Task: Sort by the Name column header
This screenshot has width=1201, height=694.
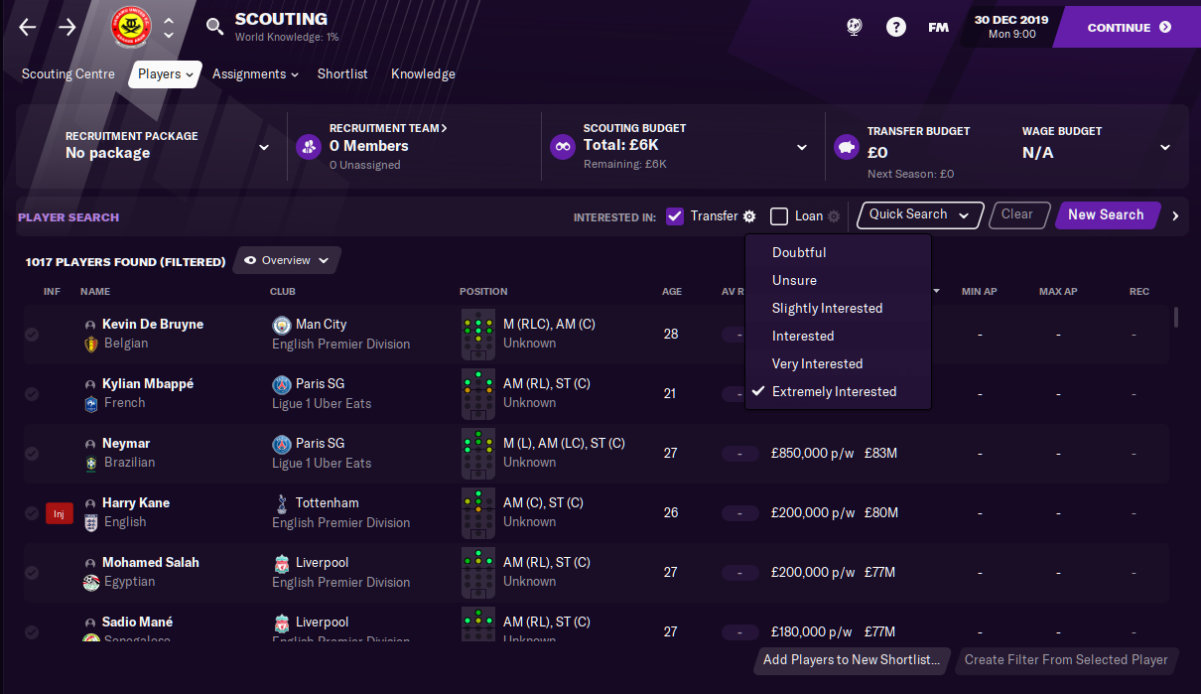Action: tap(95, 292)
